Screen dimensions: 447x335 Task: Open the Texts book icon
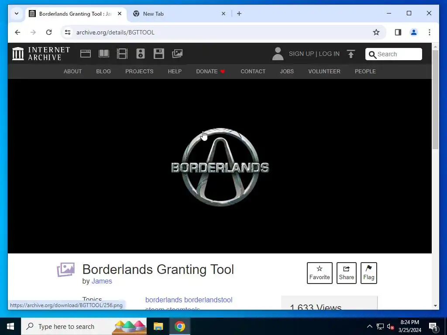pos(104,54)
